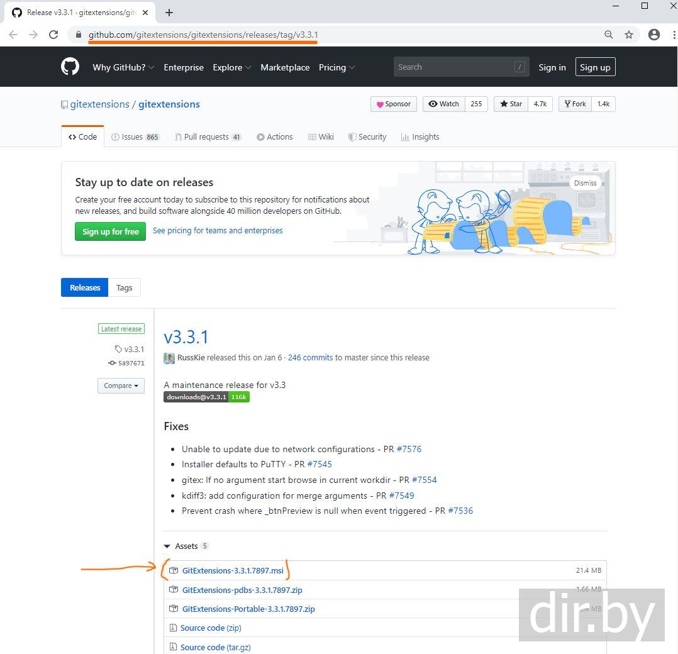Open the Issues tab
678x654 pixels.
tap(135, 137)
